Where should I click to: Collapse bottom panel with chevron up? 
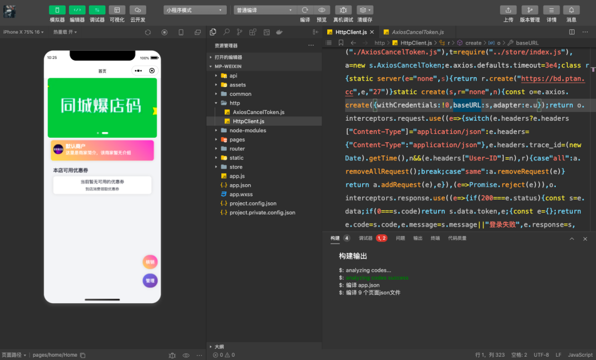pos(572,239)
